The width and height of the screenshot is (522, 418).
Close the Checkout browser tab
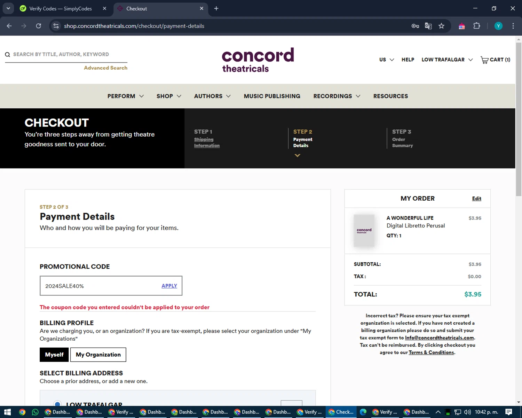coord(201,8)
